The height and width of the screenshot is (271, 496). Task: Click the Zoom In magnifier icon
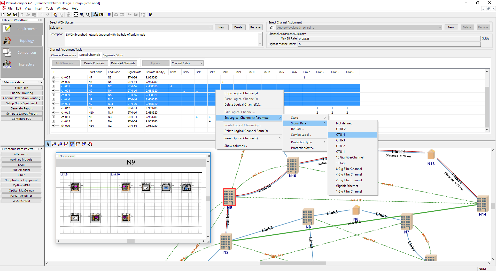(x=82, y=14)
